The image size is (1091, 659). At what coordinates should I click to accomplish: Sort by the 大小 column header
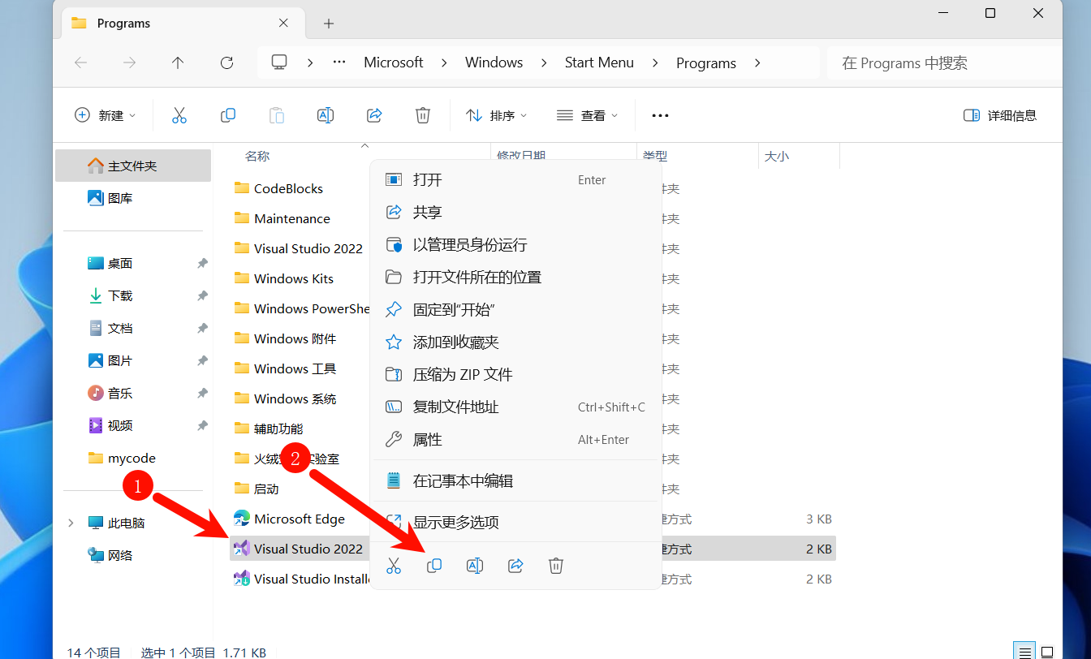777,156
